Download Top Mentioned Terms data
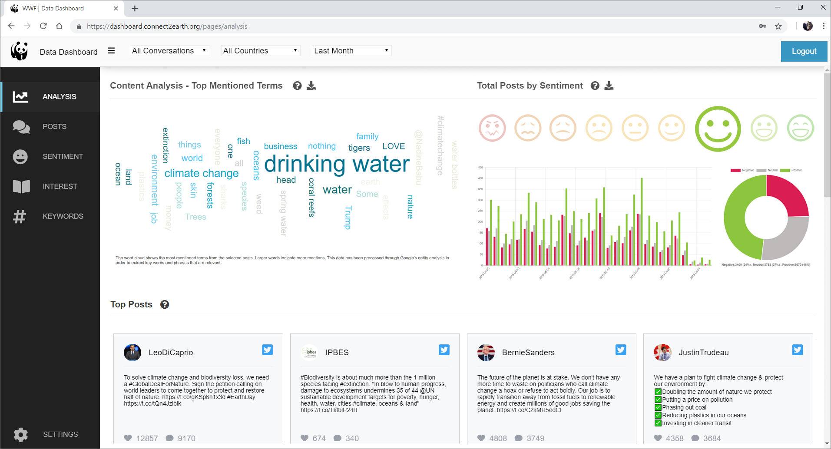The height and width of the screenshot is (449, 831). 311,86
